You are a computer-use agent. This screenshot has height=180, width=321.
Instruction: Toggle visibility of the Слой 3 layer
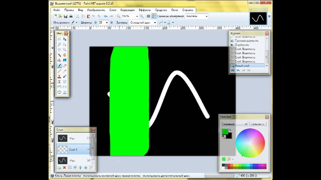(89, 149)
